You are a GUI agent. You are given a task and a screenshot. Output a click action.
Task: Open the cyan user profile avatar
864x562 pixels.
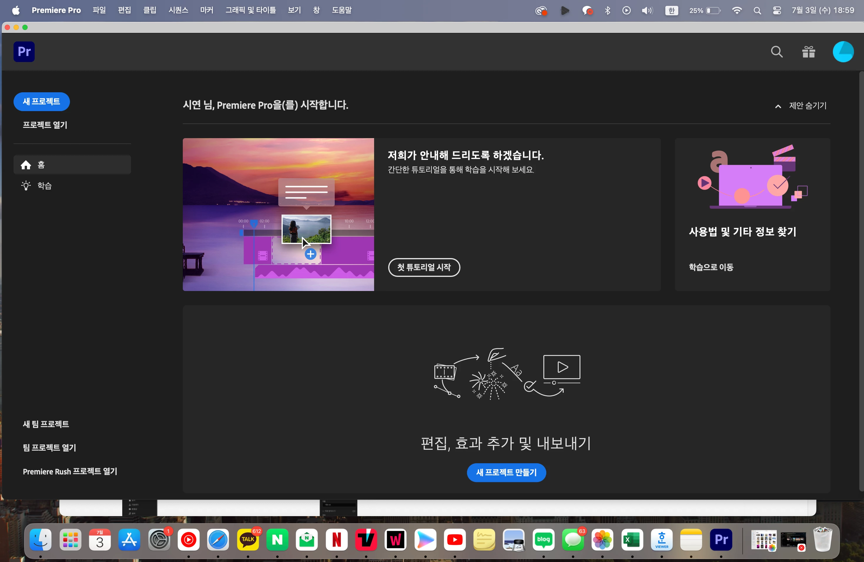pos(843,52)
